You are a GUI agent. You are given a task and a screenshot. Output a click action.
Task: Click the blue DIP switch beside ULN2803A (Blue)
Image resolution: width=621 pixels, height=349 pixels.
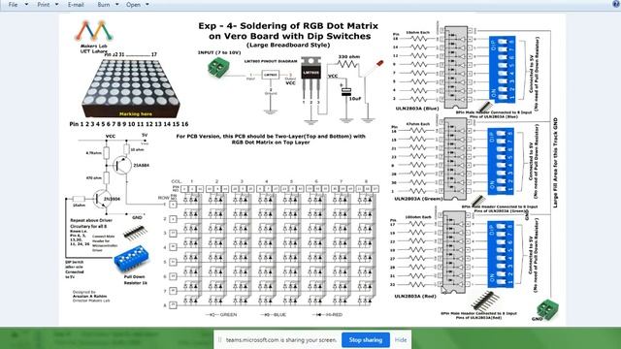pos(502,70)
